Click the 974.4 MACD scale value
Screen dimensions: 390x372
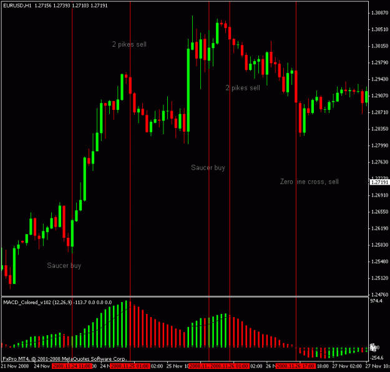click(x=376, y=301)
